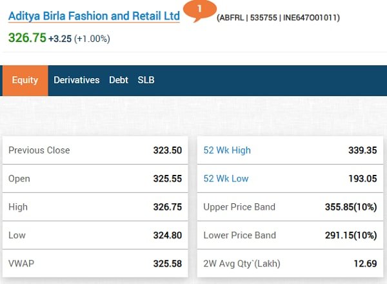Click the orange comment bubble showing 1
387x284 pixels.
click(200, 10)
